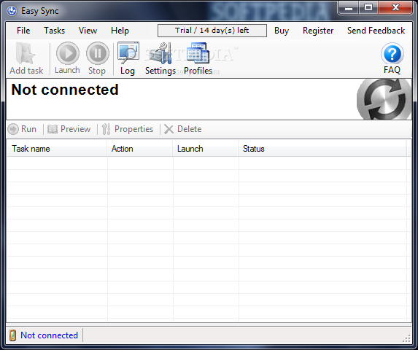Screen dimensions: 418x350
Task: Click the Easy Sync title bar icon
Action: [12, 11]
